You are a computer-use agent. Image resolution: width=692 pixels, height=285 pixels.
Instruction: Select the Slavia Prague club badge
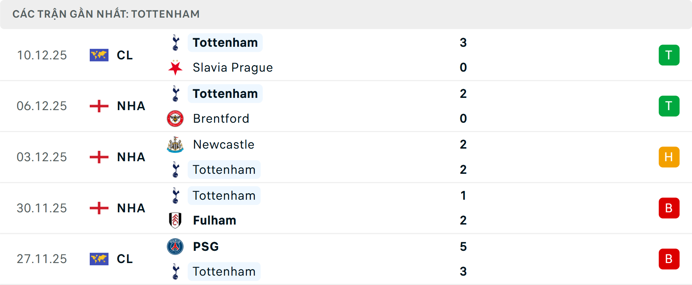(176, 67)
